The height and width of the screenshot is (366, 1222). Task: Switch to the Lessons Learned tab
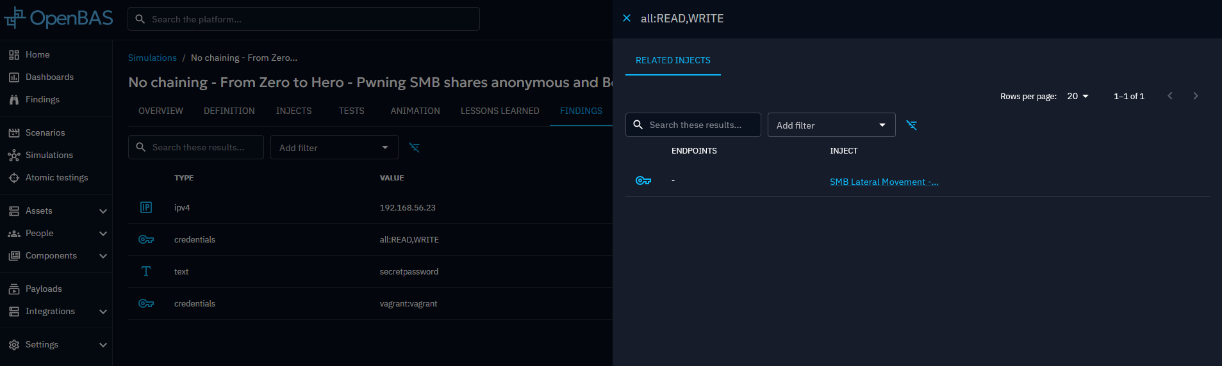(499, 111)
